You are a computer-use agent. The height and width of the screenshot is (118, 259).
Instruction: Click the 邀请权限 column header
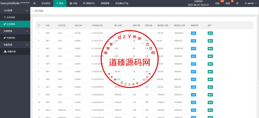click(195, 26)
